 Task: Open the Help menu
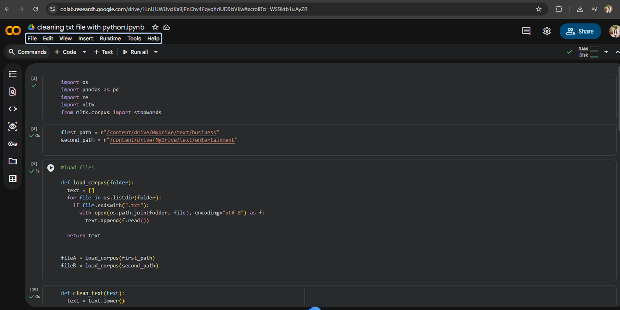(153, 38)
